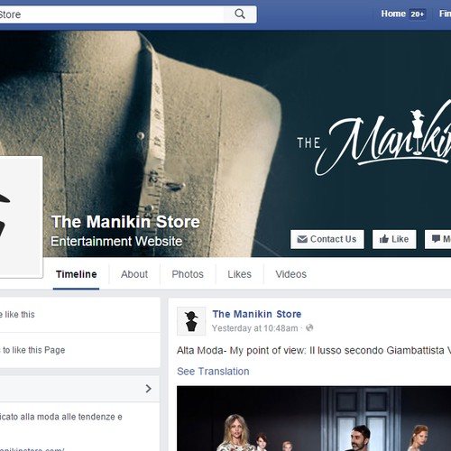Open The Manikin Store post author link
This screenshot has height=451, width=451.
pos(257,314)
